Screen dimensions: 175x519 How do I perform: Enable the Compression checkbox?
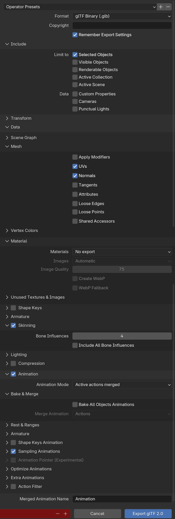click(x=13, y=364)
